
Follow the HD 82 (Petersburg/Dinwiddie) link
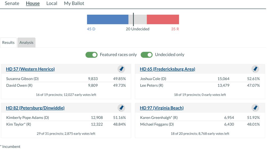[x=35, y=108]
